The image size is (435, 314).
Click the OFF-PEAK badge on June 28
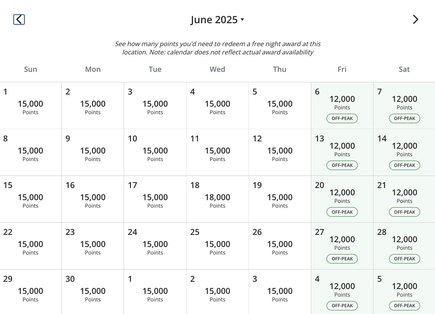[404, 259]
